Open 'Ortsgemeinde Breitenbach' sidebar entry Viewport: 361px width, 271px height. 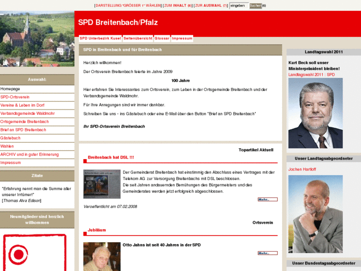tap(37, 122)
